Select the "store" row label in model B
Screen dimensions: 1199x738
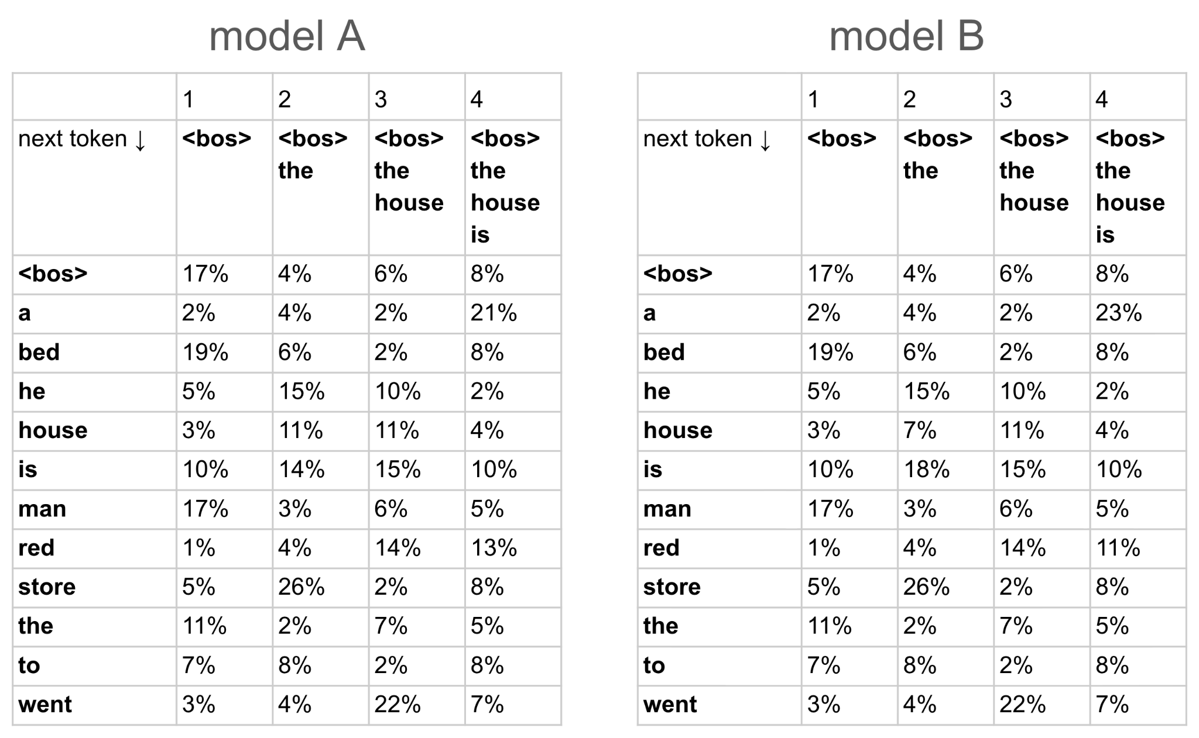[x=672, y=587]
